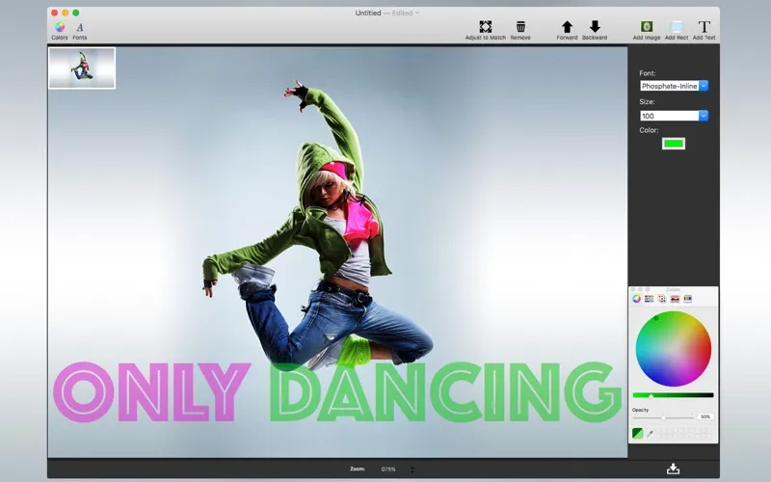Click the green fullscreen window button
The height and width of the screenshot is (482, 771).
click(x=76, y=13)
